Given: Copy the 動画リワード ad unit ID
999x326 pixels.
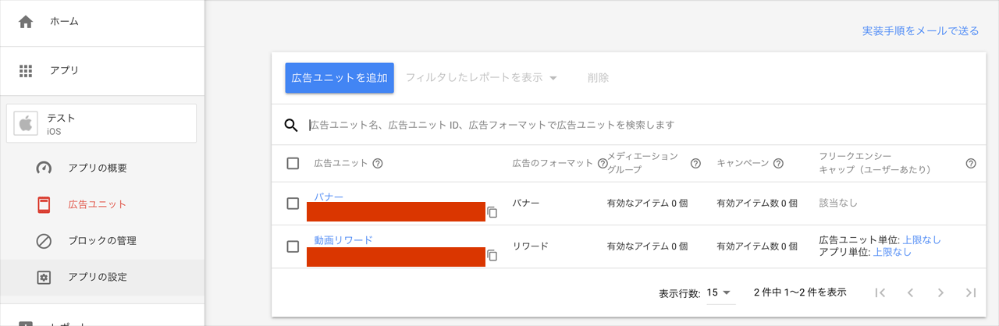Looking at the screenshot, I should click(x=492, y=255).
